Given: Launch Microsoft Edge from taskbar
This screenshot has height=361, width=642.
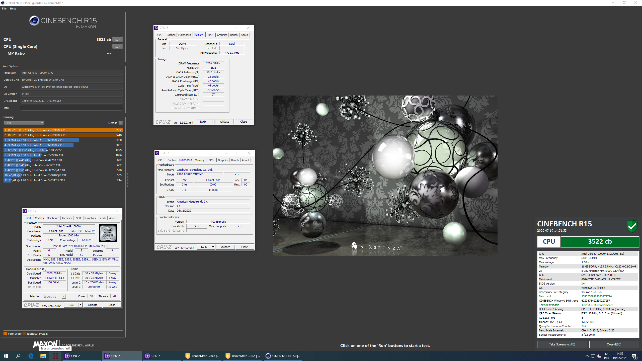Looking at the screenshot, I should click(31, 356).
